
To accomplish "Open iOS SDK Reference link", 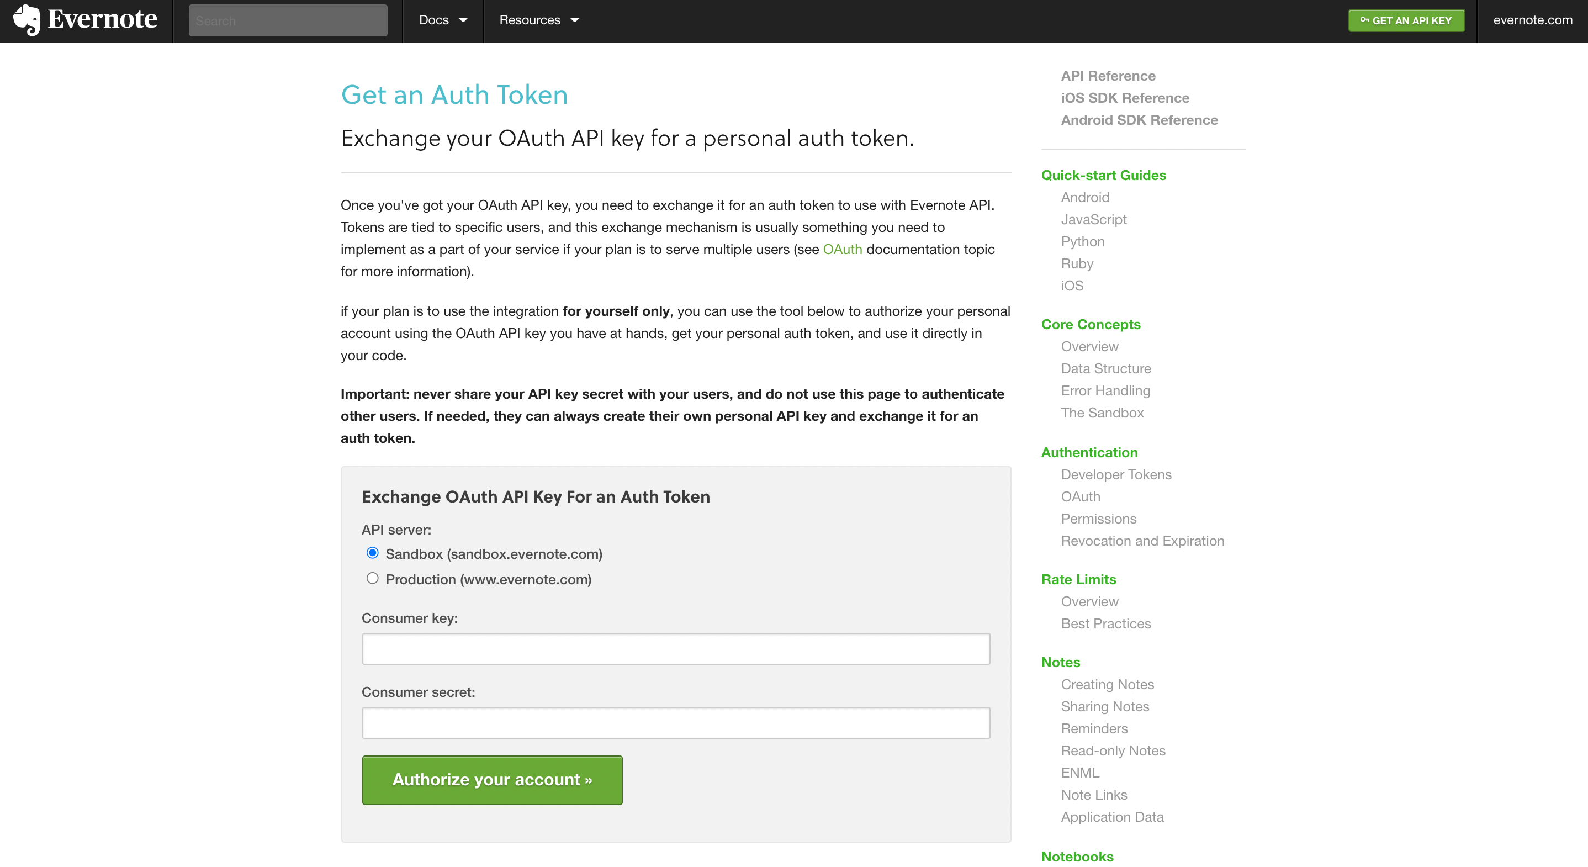I will 1124,98.
